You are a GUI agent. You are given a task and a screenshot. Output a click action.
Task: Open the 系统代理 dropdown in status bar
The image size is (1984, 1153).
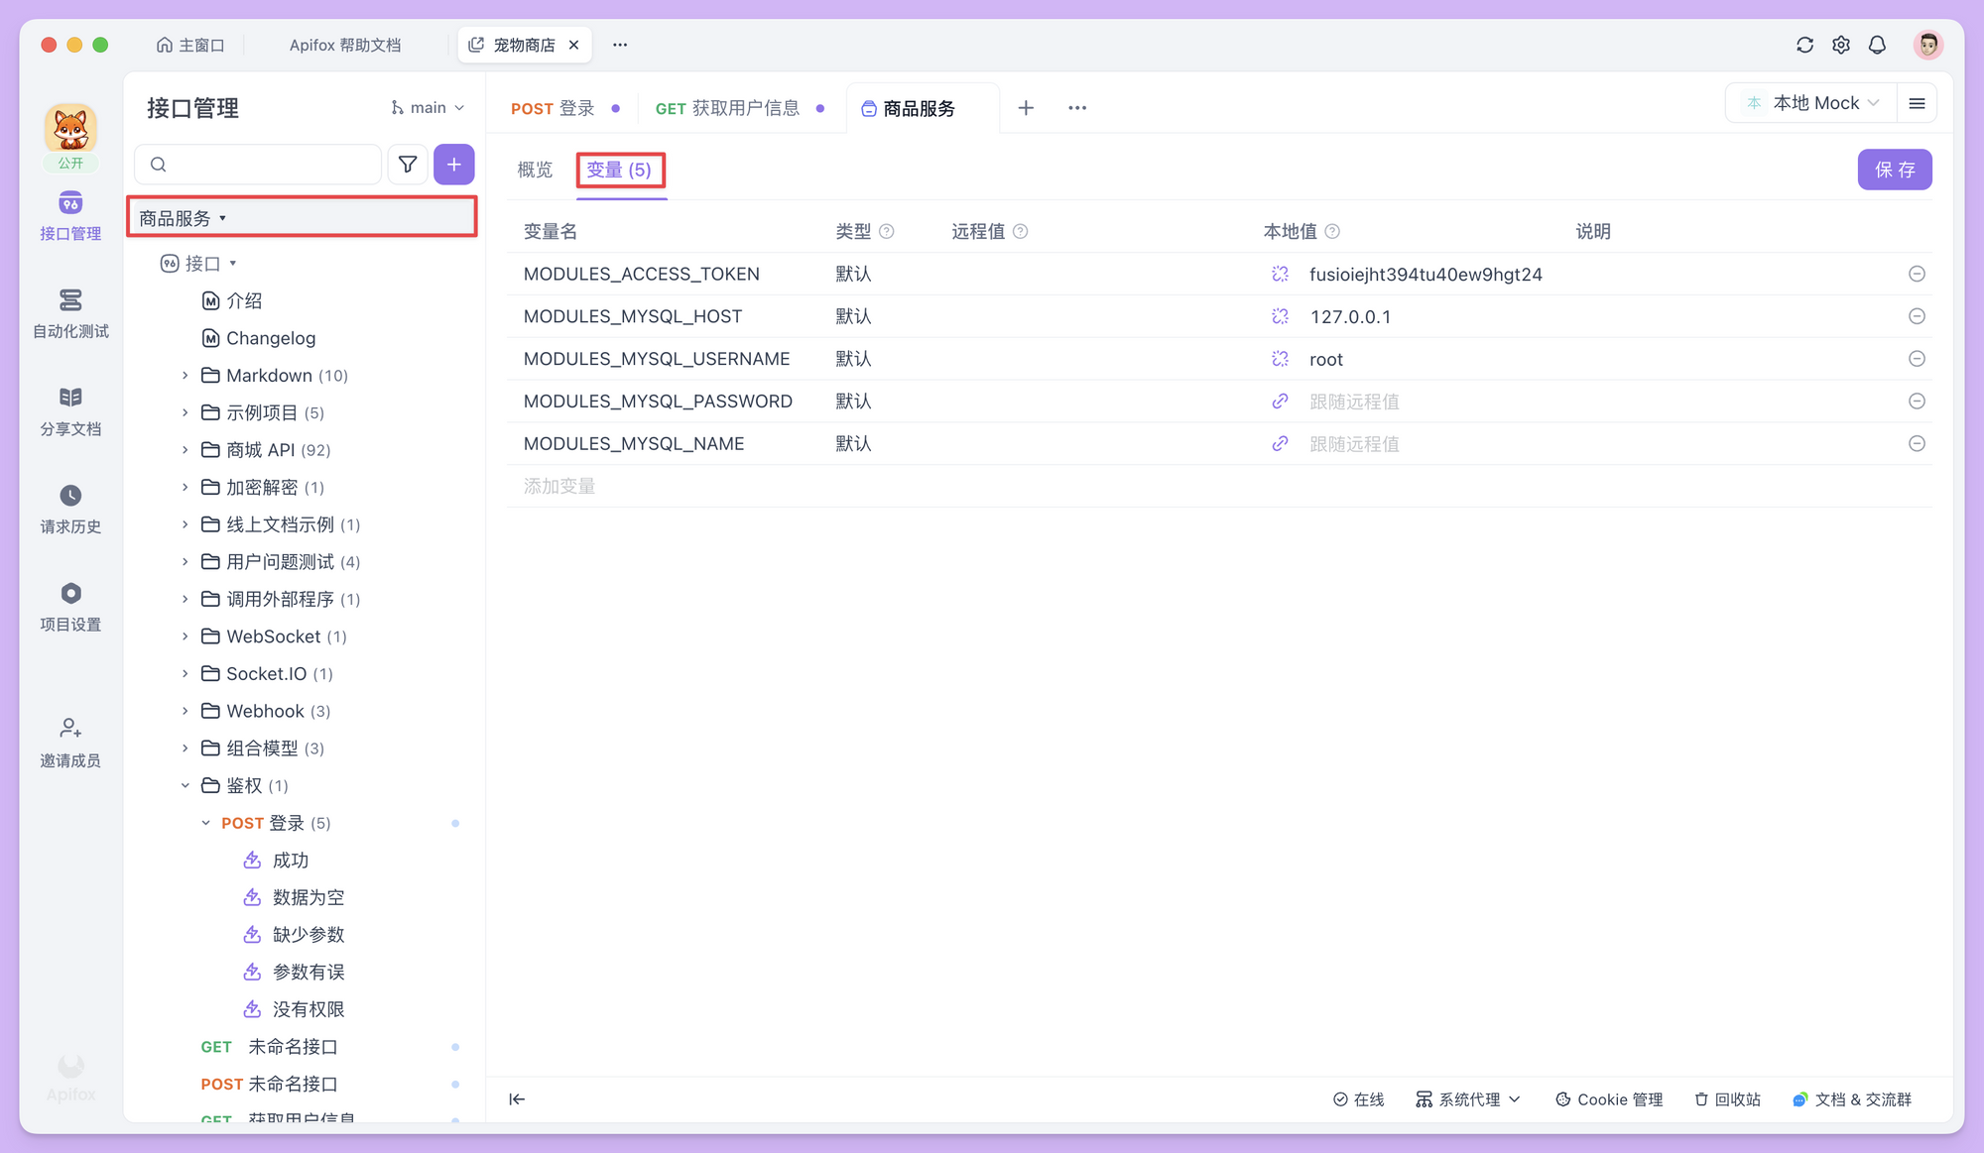[1467, 1098]
